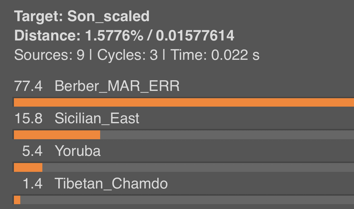Click the orange fill of Yoruba bar
Image resolution: width=354 pixels, height=209 pixels.
(x=28, y=168)
